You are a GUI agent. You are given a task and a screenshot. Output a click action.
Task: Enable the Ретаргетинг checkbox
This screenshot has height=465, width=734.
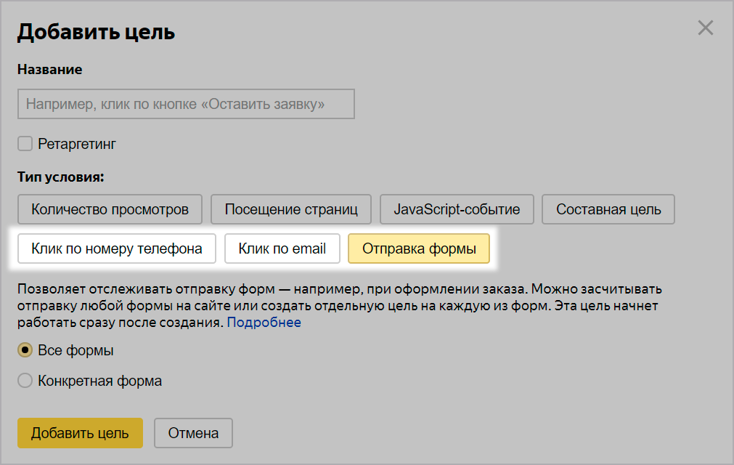(x=25, y=144)
